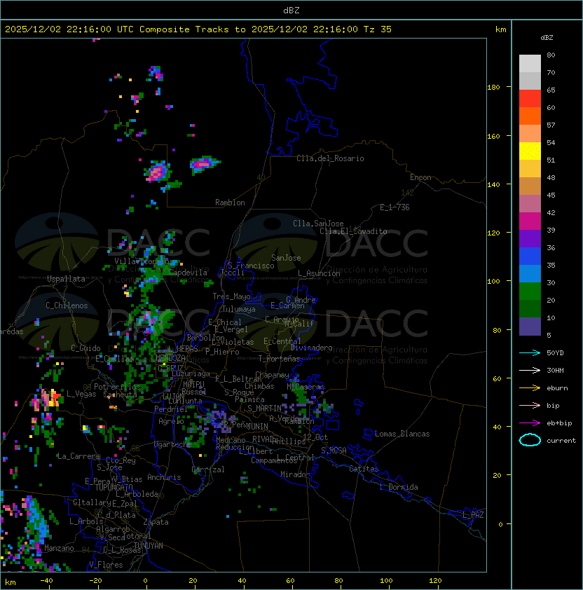The width and height of the screenshot is (583, 590).
Task: Click the -40 tick label on the horizontal axis
Action: 46,581
